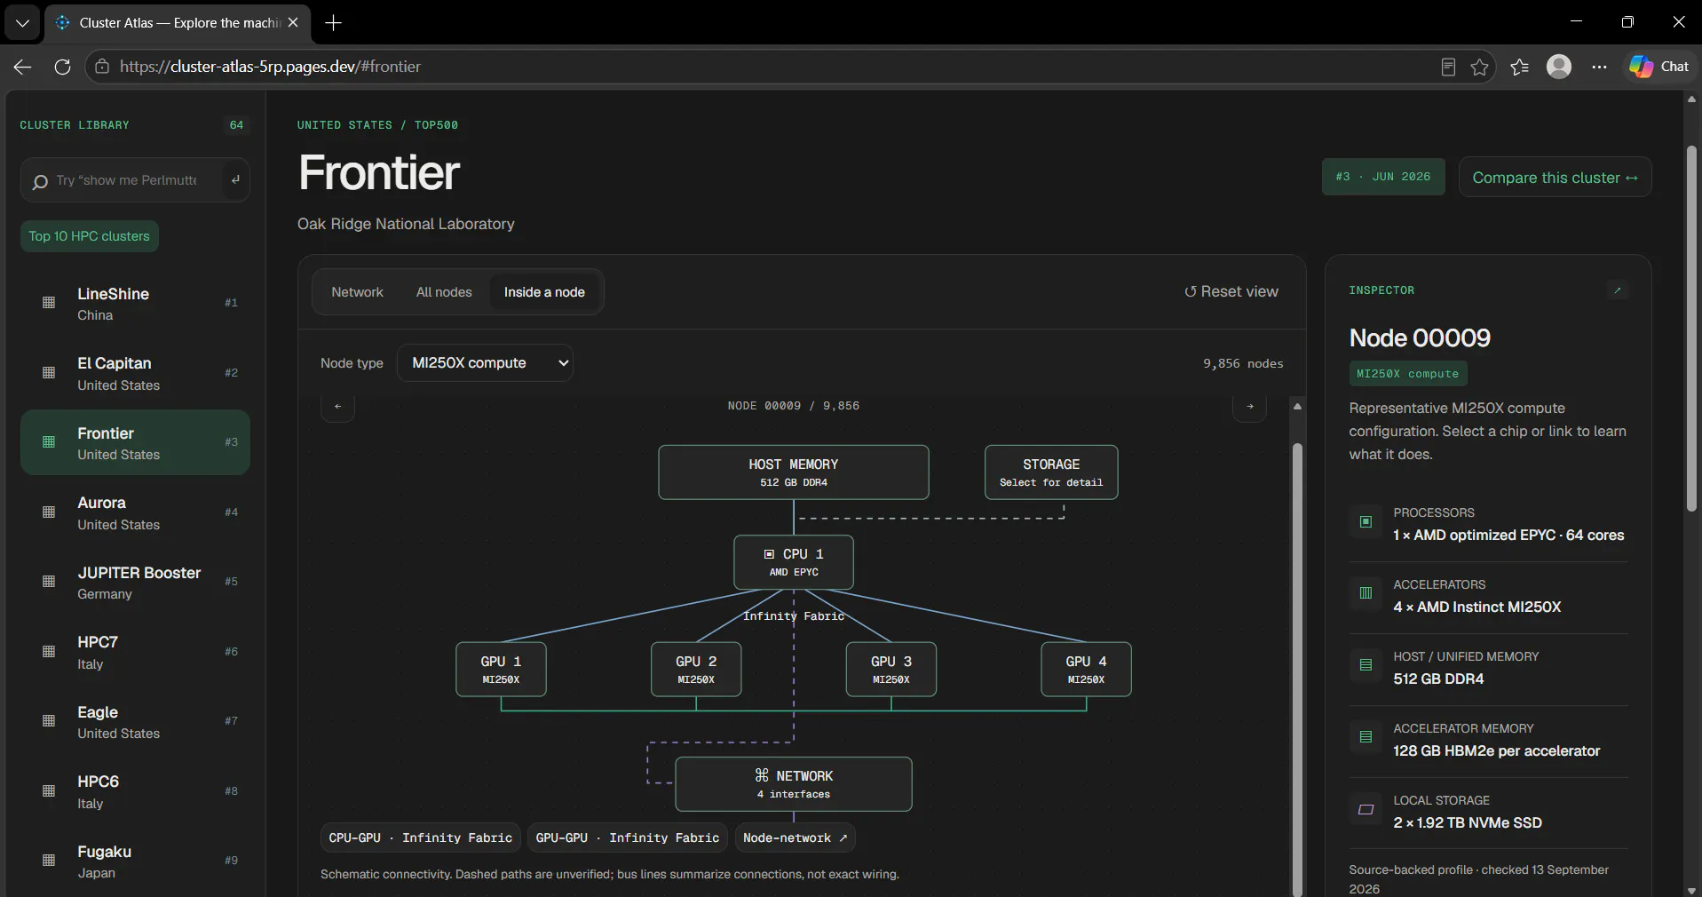Open the El Capitan cluster entry
This screenshot has height=897, width=1702.
tap(135, 373)
